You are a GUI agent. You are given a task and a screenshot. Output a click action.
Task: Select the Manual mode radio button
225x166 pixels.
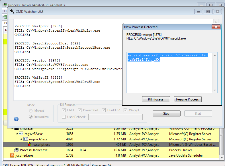(31, 111)
